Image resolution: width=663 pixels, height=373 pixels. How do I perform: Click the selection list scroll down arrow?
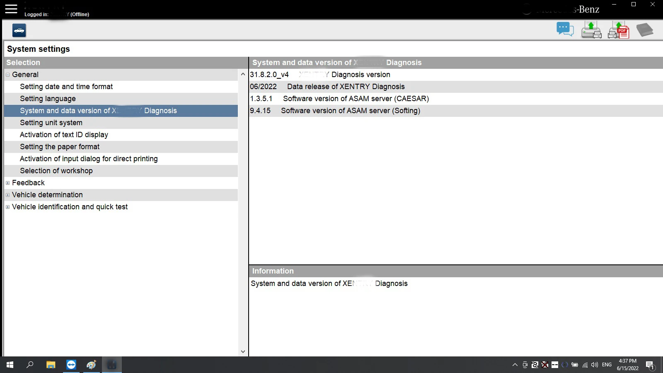[243, 351]
